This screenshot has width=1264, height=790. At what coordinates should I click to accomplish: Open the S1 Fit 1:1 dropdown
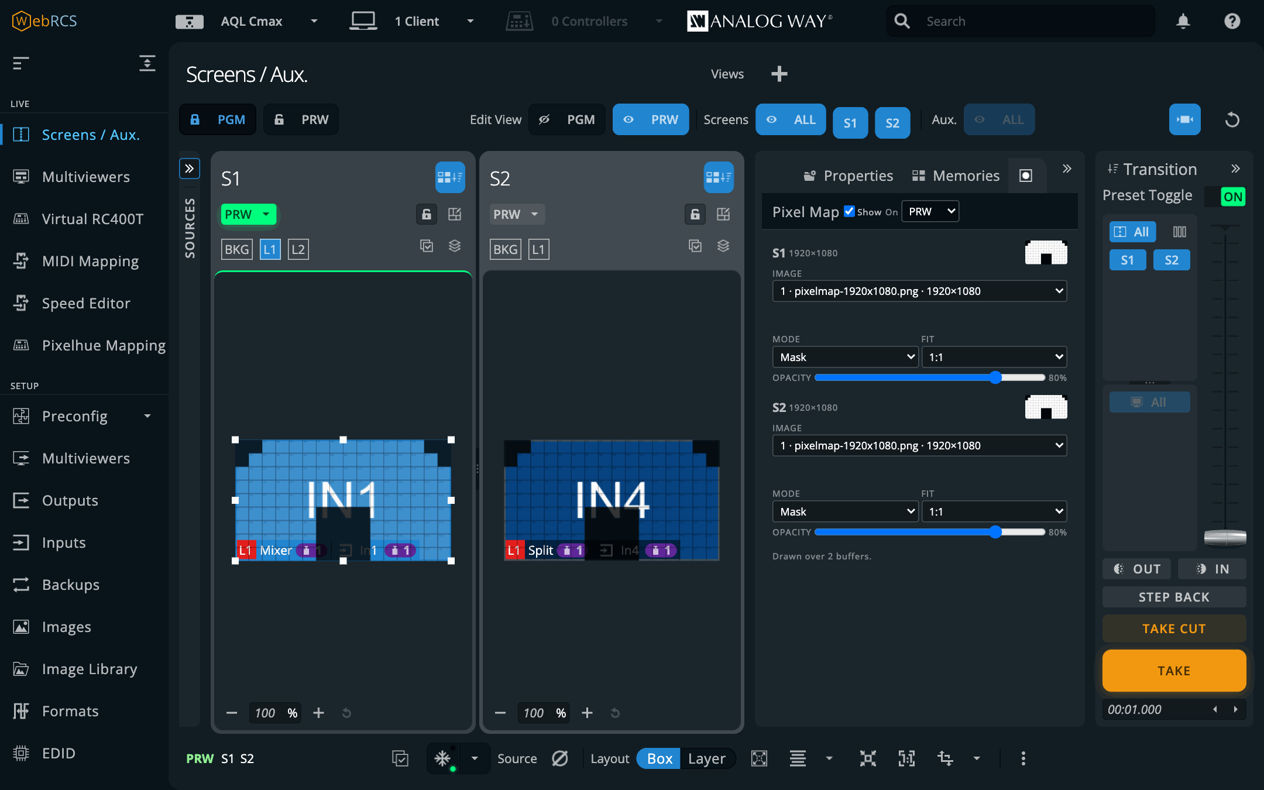994,357
